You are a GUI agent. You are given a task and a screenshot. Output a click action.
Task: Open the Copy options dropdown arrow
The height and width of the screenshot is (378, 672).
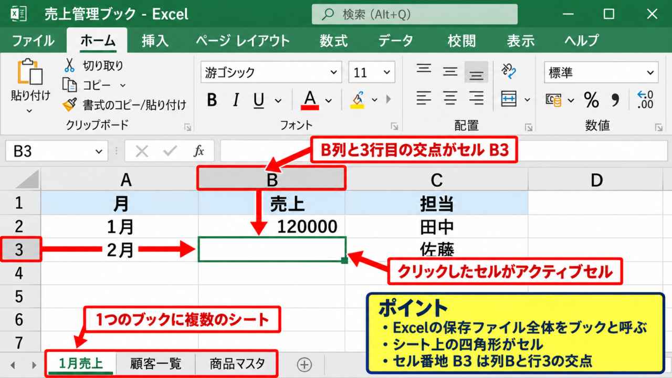(123, 85)
